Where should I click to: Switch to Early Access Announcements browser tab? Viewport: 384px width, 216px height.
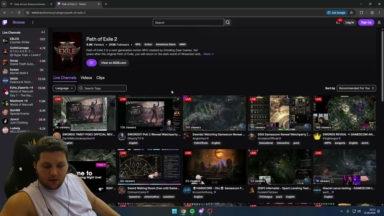31,4
